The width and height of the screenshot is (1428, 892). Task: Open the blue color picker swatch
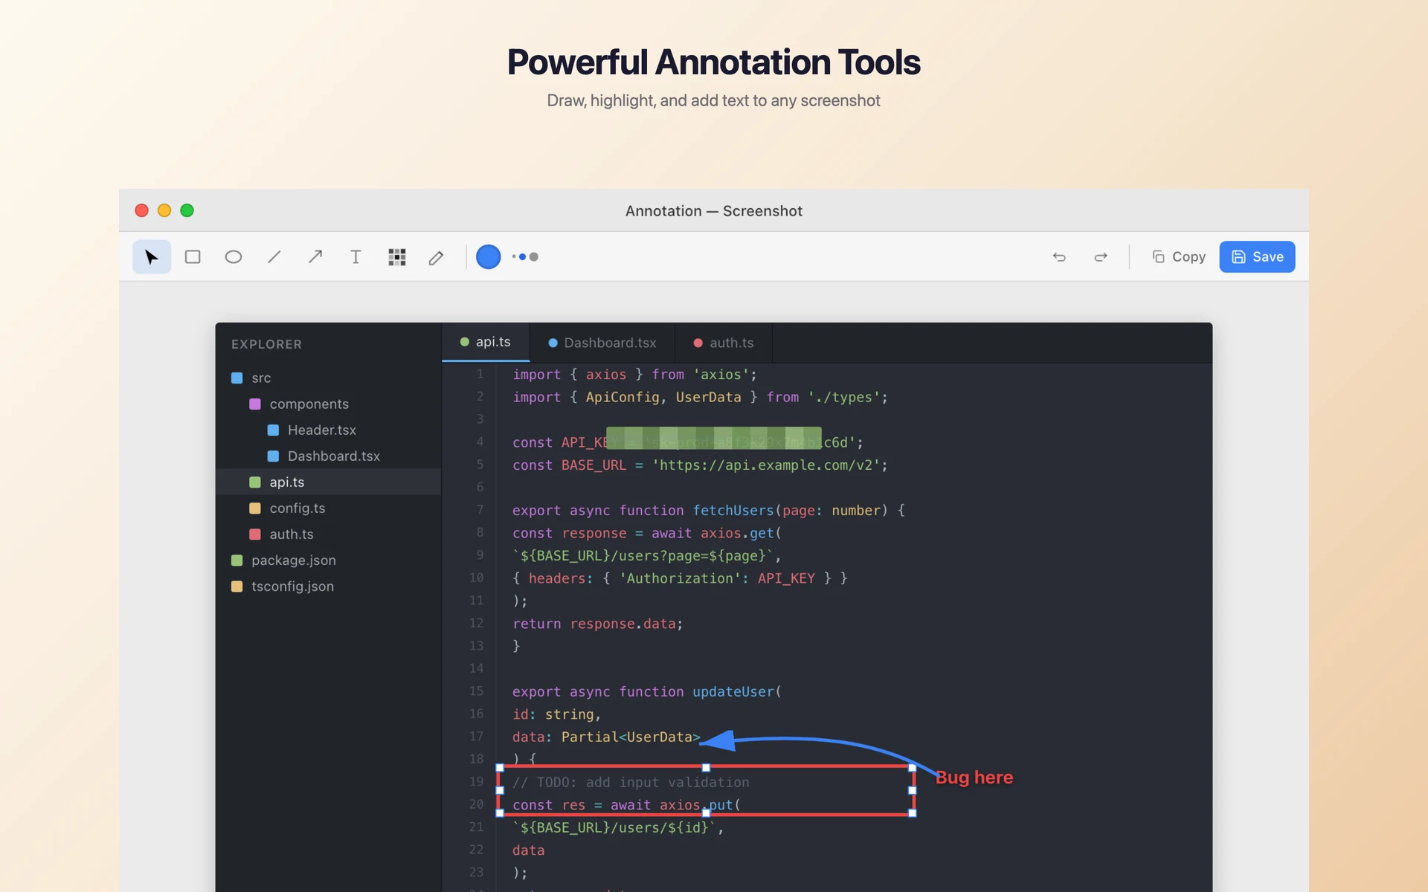pos(488,257)
